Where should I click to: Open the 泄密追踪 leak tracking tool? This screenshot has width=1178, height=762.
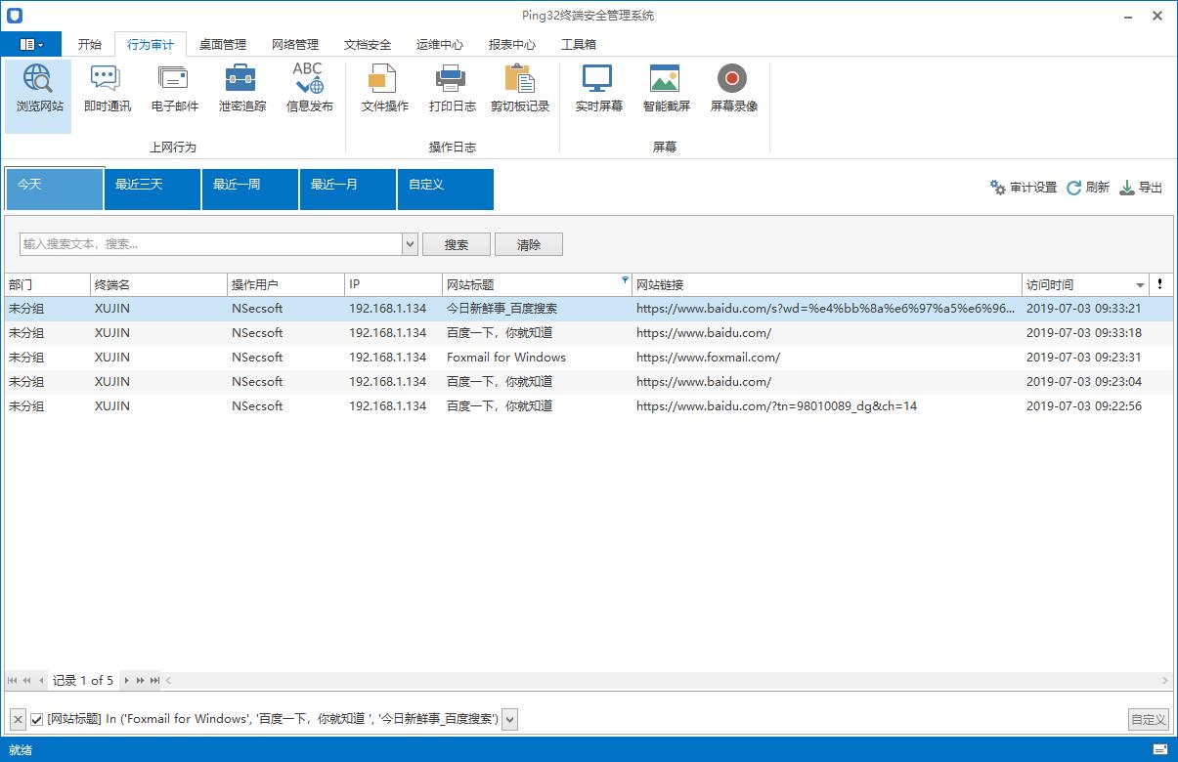click(241, 89)
